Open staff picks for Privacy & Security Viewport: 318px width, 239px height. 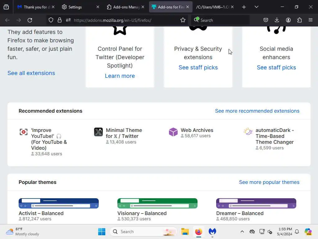(198, 68)
